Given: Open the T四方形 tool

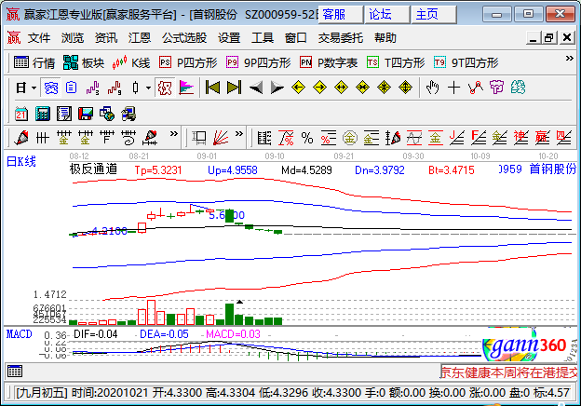Looking at the screenshot, I should click(x=396, y=62).
